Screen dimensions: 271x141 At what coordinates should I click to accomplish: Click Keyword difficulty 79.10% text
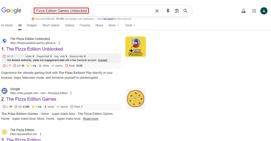click(x=50, y=19)
